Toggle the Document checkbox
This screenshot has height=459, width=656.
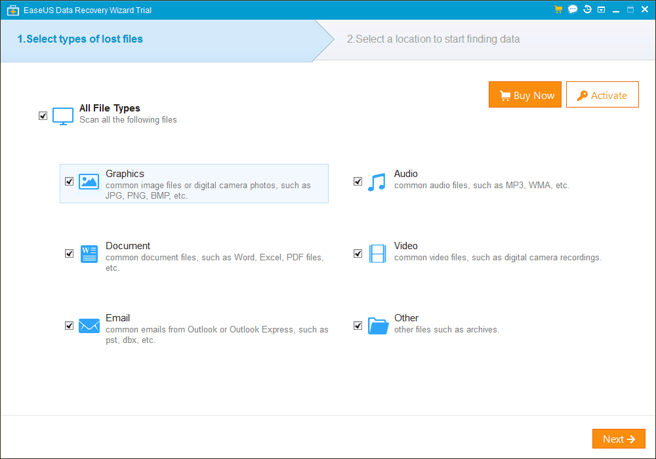pyautogui.click(x=70, y=254)
